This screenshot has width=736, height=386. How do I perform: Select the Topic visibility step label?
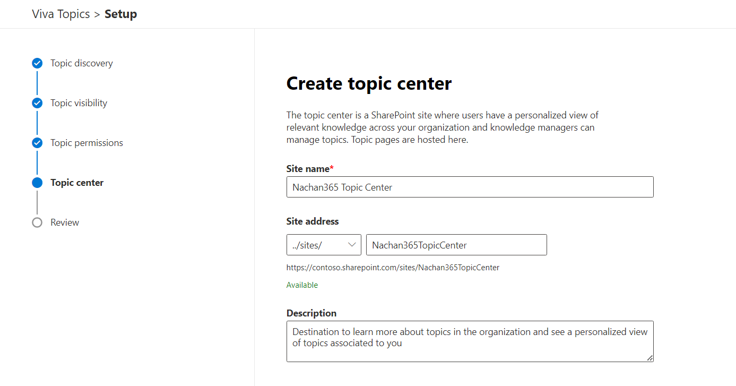coord(79,103)
